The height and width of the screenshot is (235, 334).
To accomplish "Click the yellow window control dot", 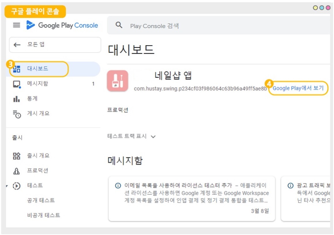I will [x=316, y=8].
